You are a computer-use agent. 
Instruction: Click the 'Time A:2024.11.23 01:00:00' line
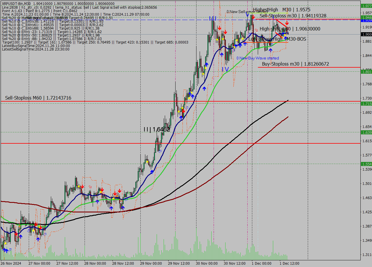tap(76, 15)
